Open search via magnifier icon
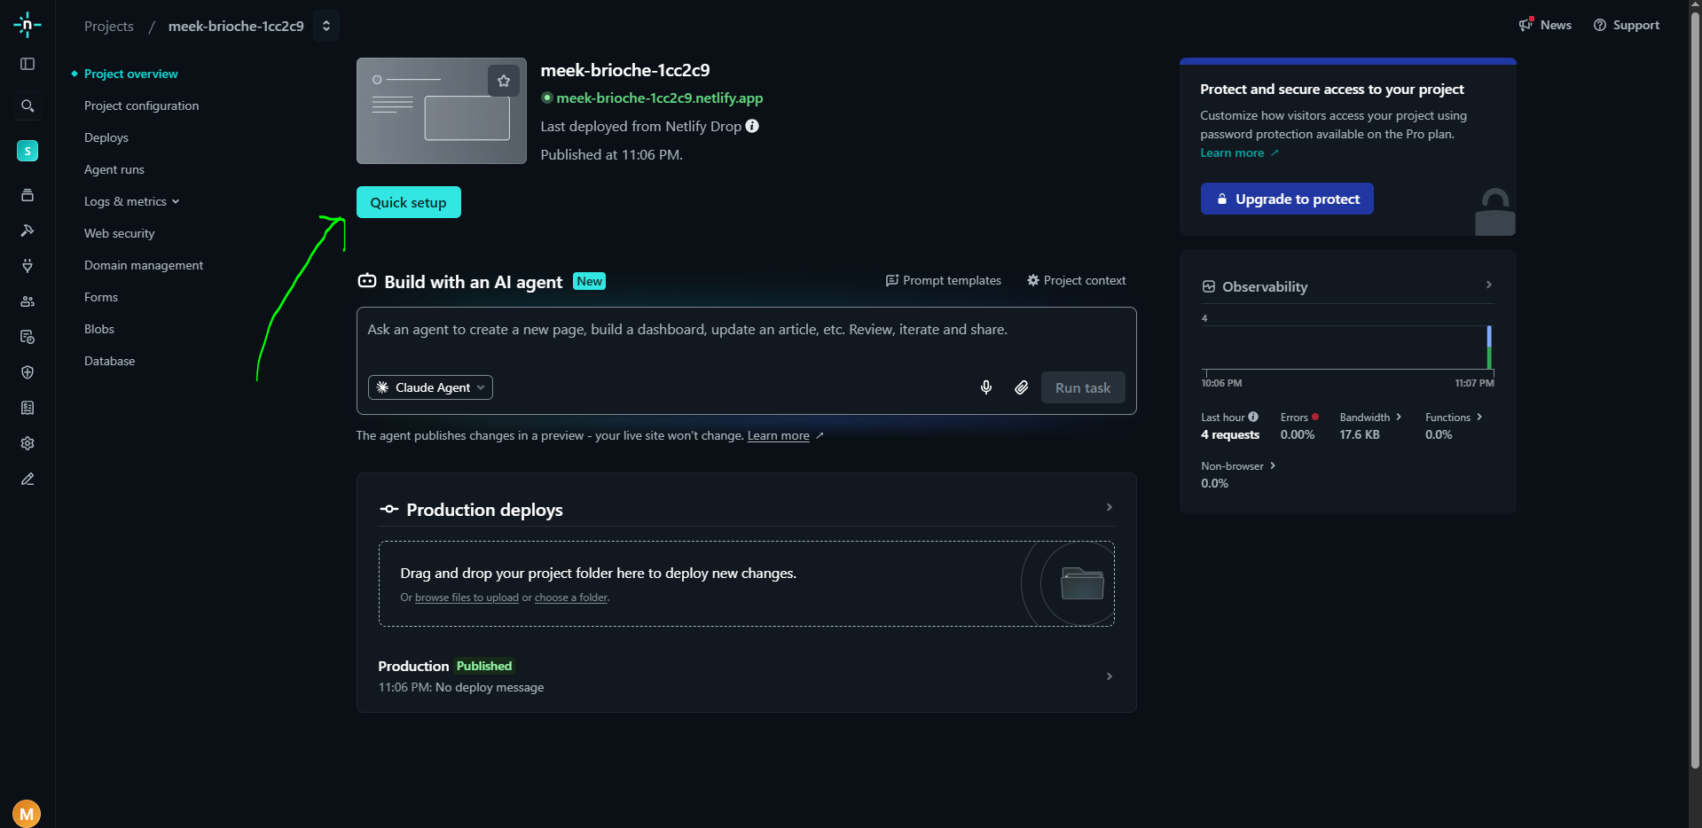Image resolution: width=1702 pixels, height=828 pixels. 27,106
